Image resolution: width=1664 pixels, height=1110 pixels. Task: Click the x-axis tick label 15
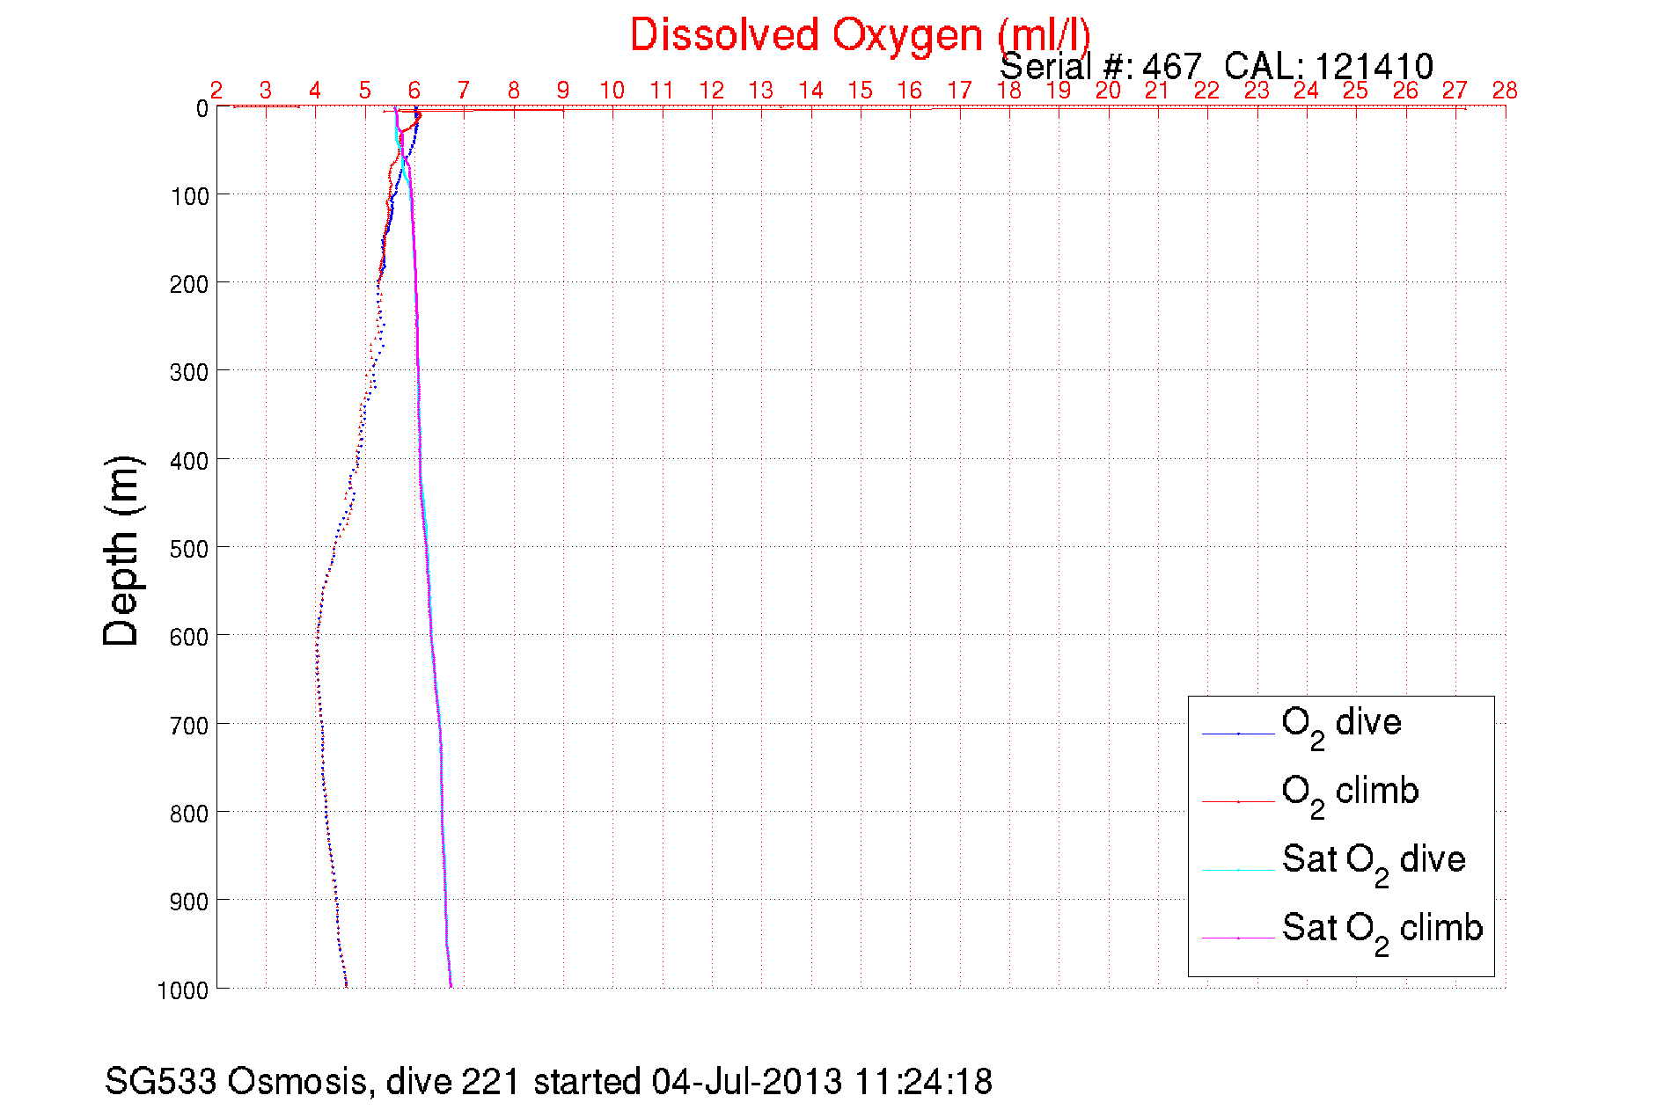pyautogui.click(x=861, y=90)
